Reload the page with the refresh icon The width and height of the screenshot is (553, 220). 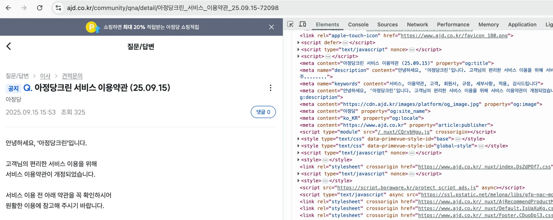point(40,8)
